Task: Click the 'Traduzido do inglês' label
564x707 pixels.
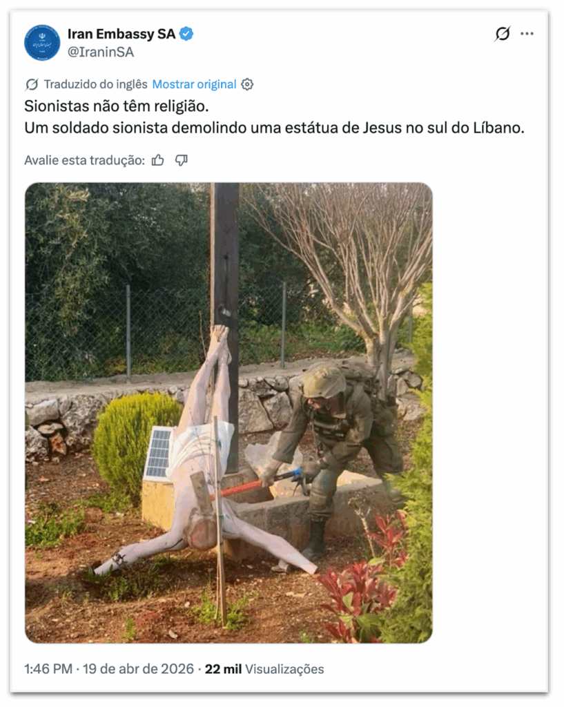Action: [95, 84]
